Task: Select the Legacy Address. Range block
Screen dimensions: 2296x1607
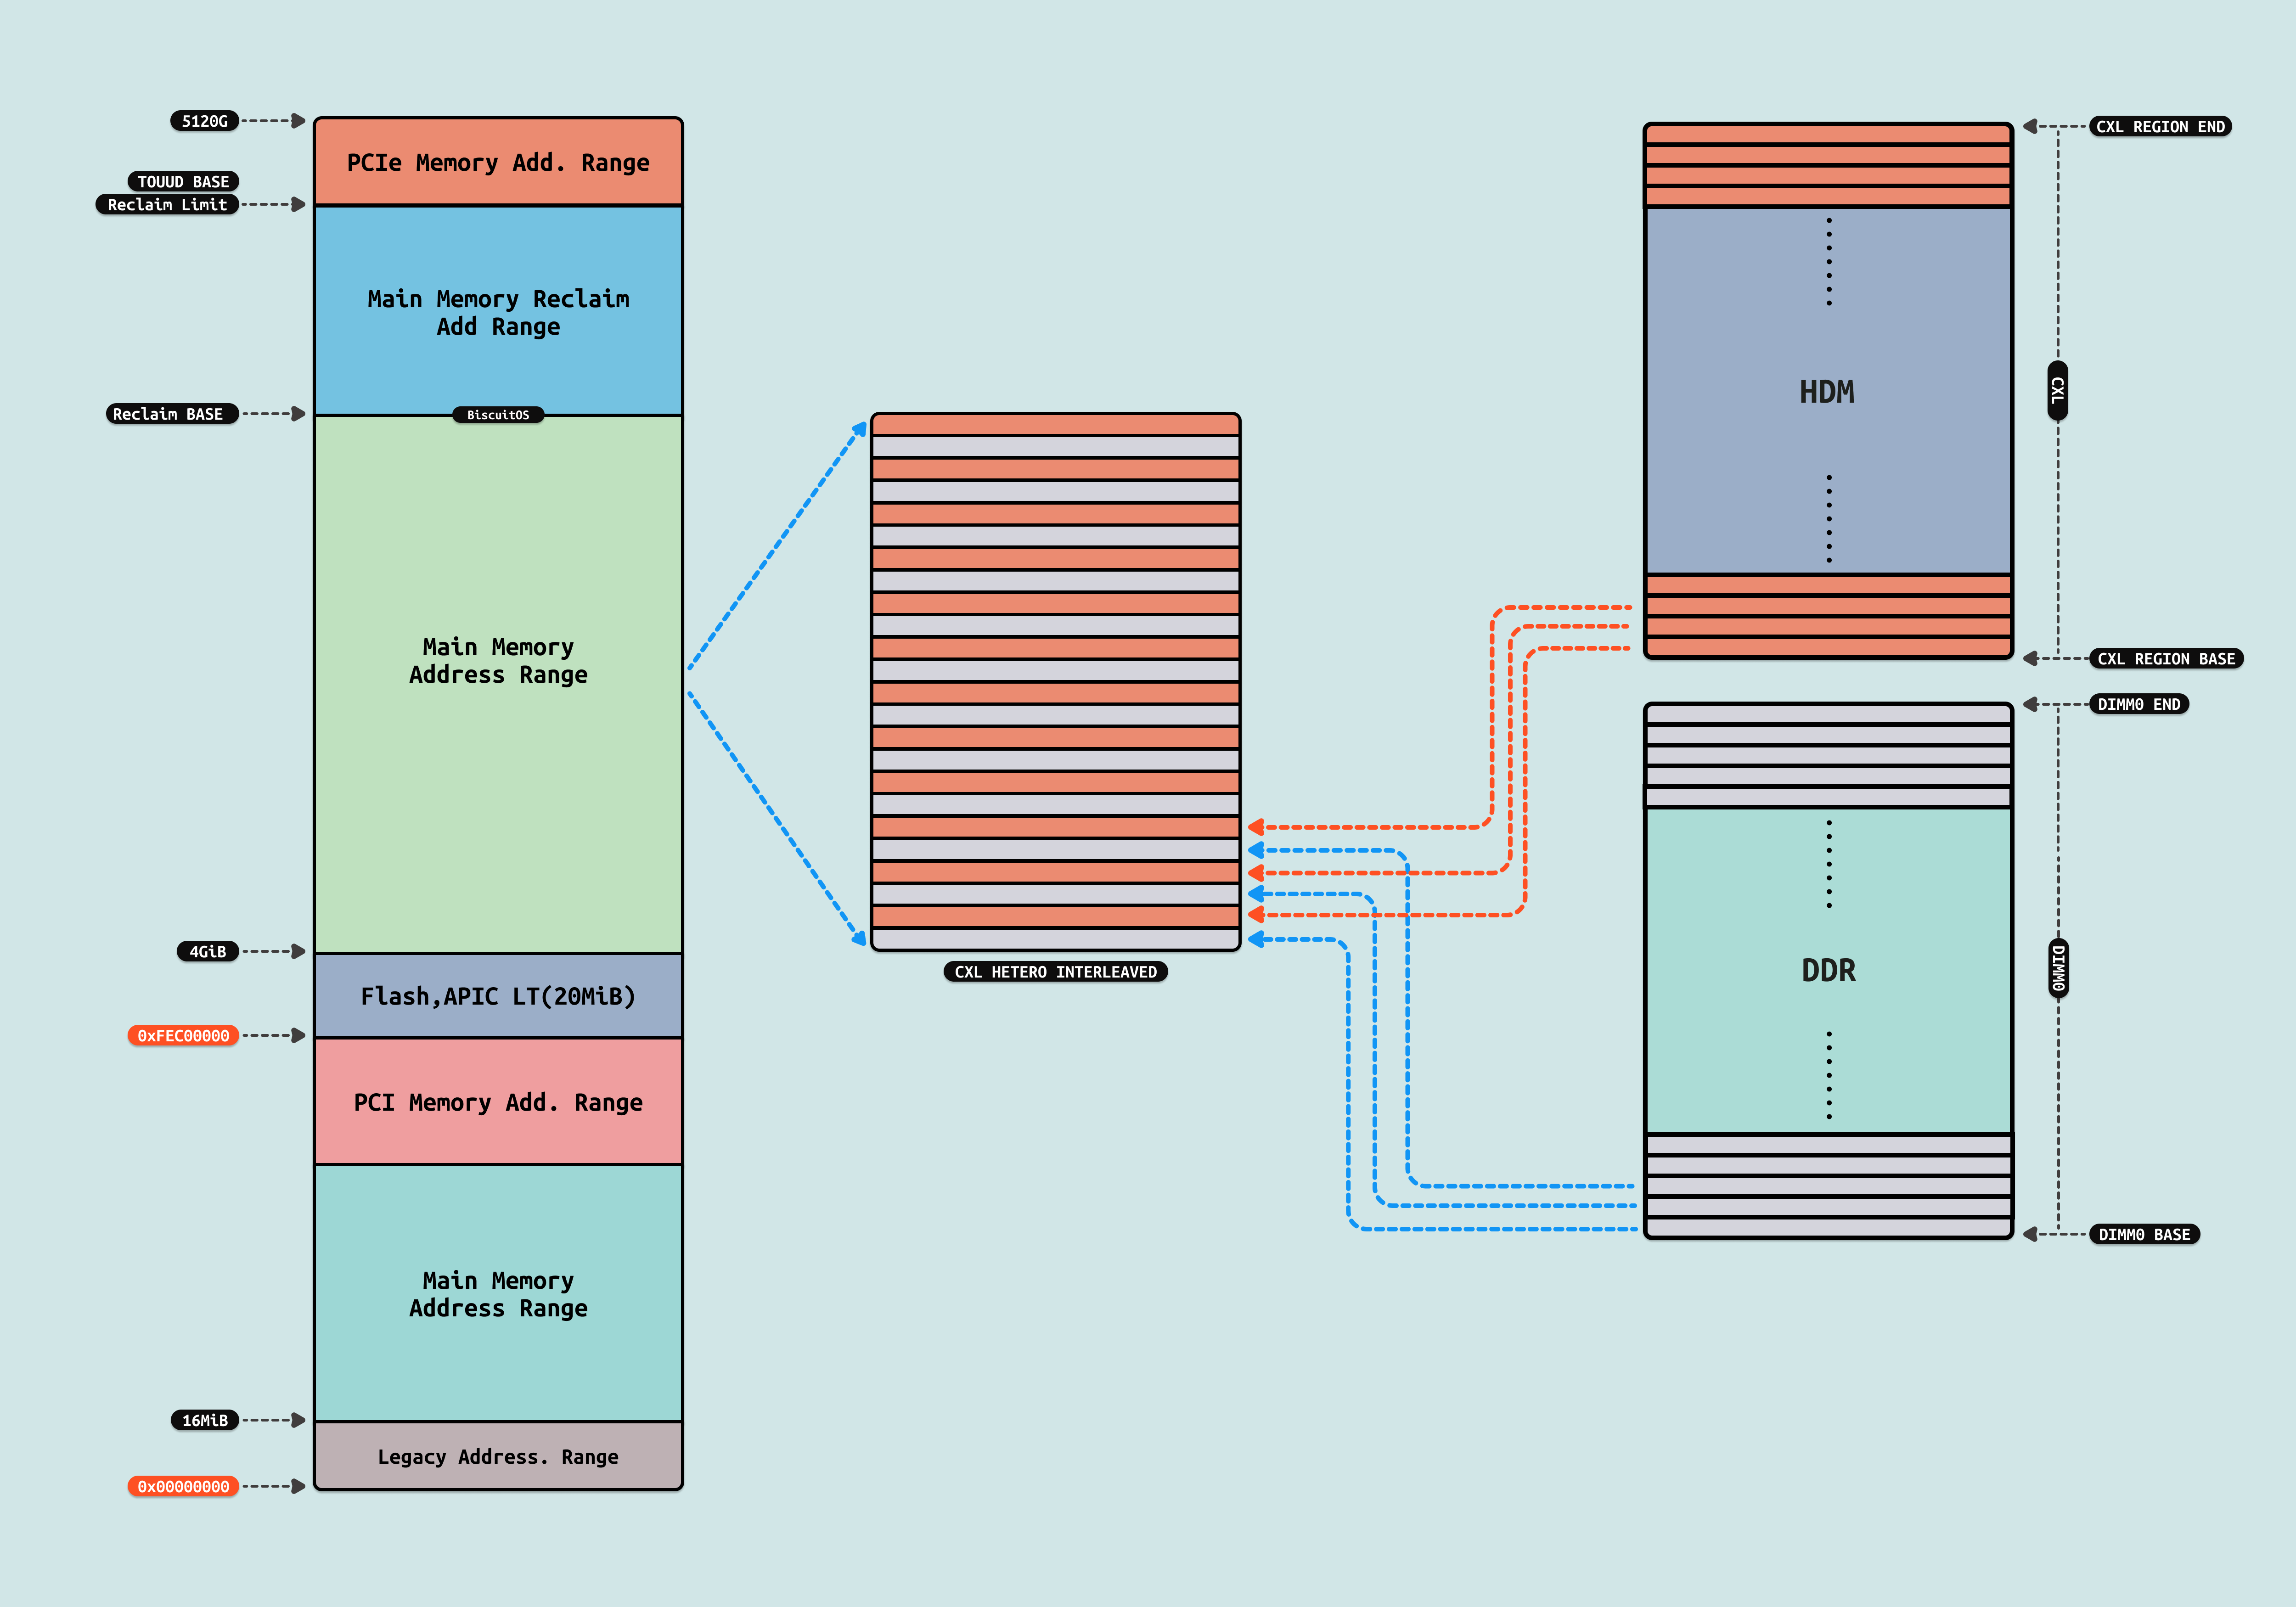Action: tap(498, 1456)
